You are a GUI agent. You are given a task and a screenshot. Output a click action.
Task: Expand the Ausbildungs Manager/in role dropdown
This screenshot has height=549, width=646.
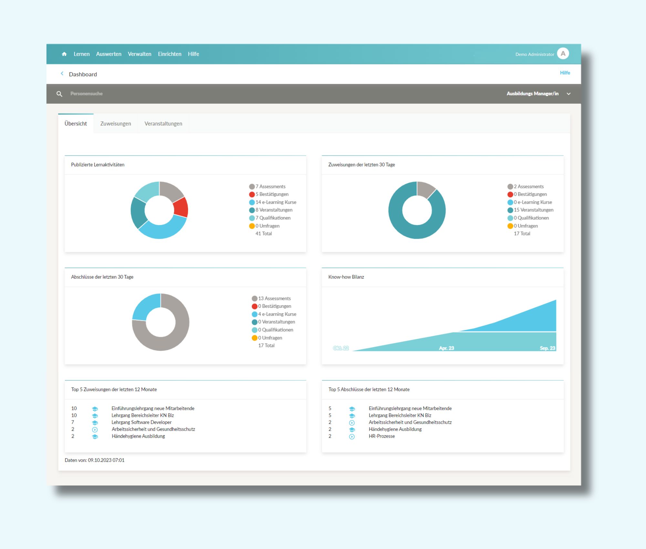(x=568, y=94)
